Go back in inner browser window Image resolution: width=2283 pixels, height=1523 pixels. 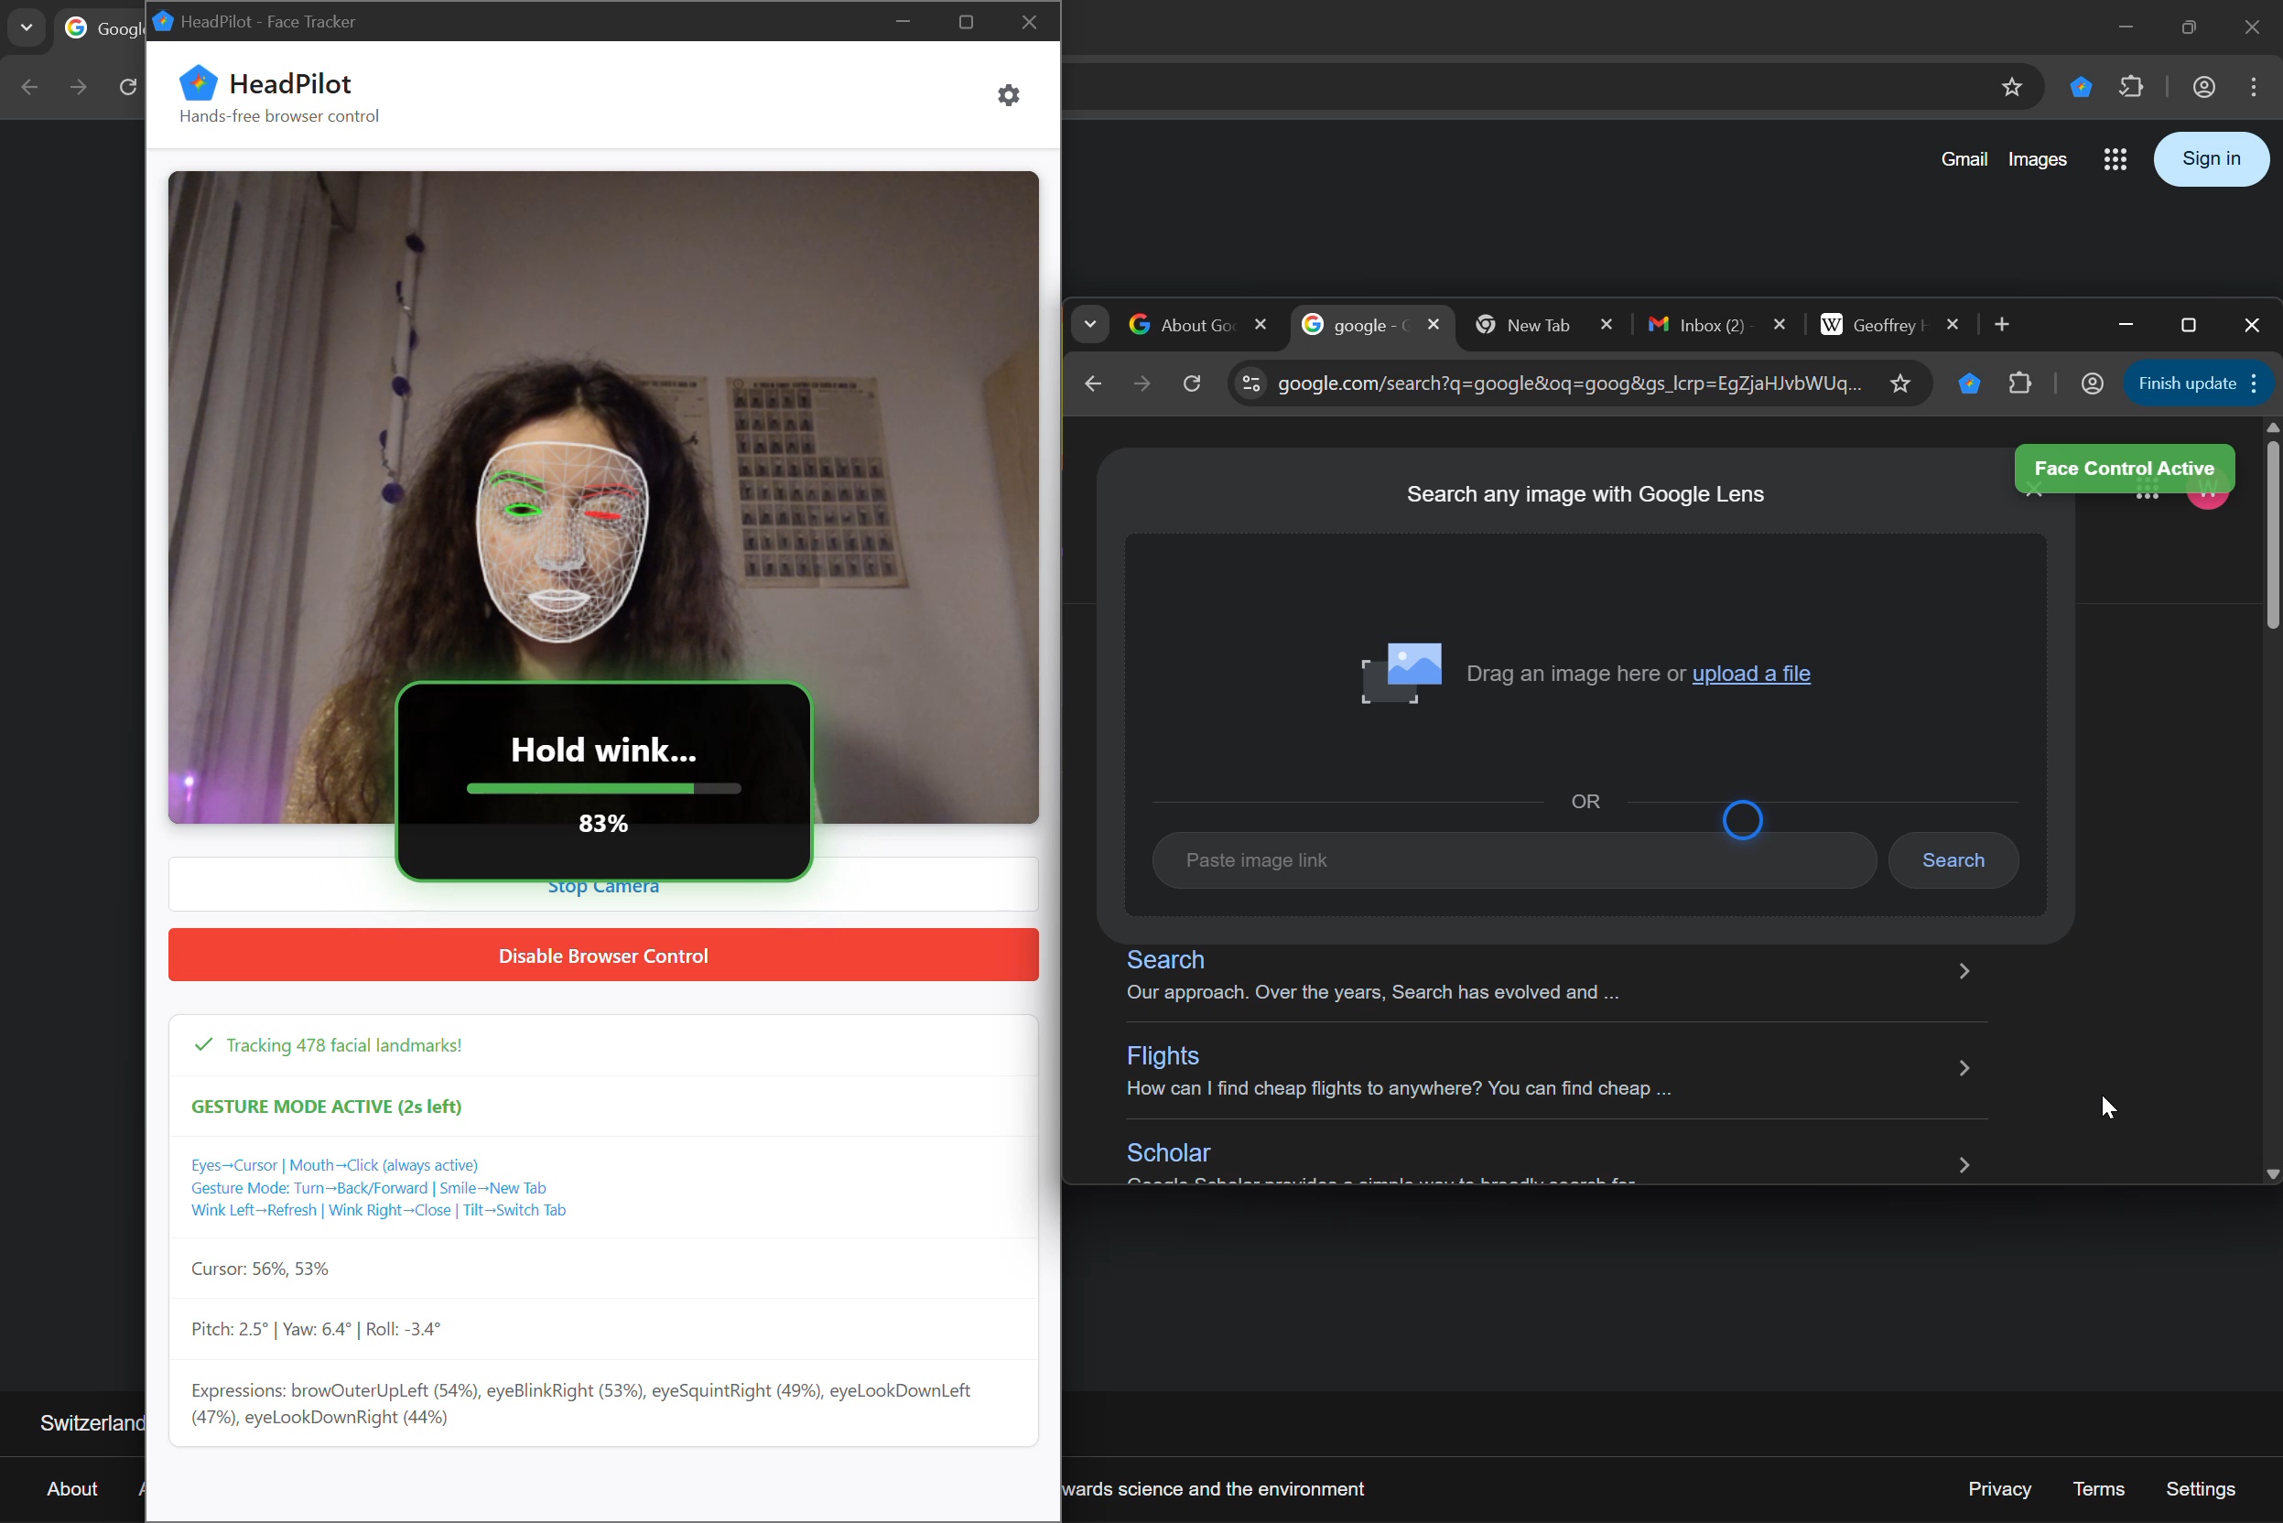point(1093,383)
